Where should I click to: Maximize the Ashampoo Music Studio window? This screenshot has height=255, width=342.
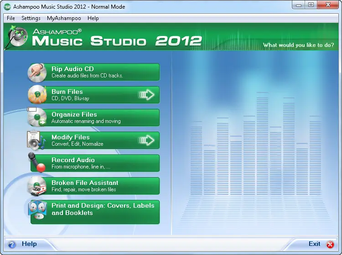(x=311, y=5)
